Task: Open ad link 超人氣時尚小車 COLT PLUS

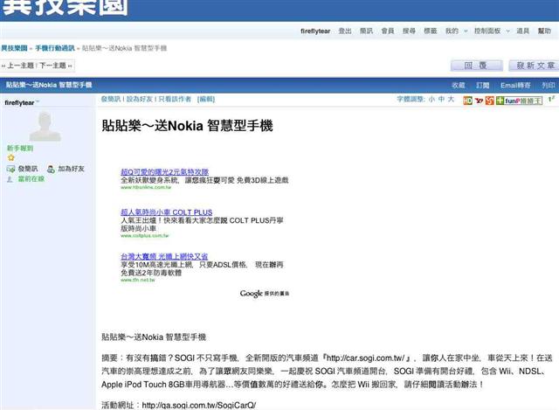Action: pos(167,212)
